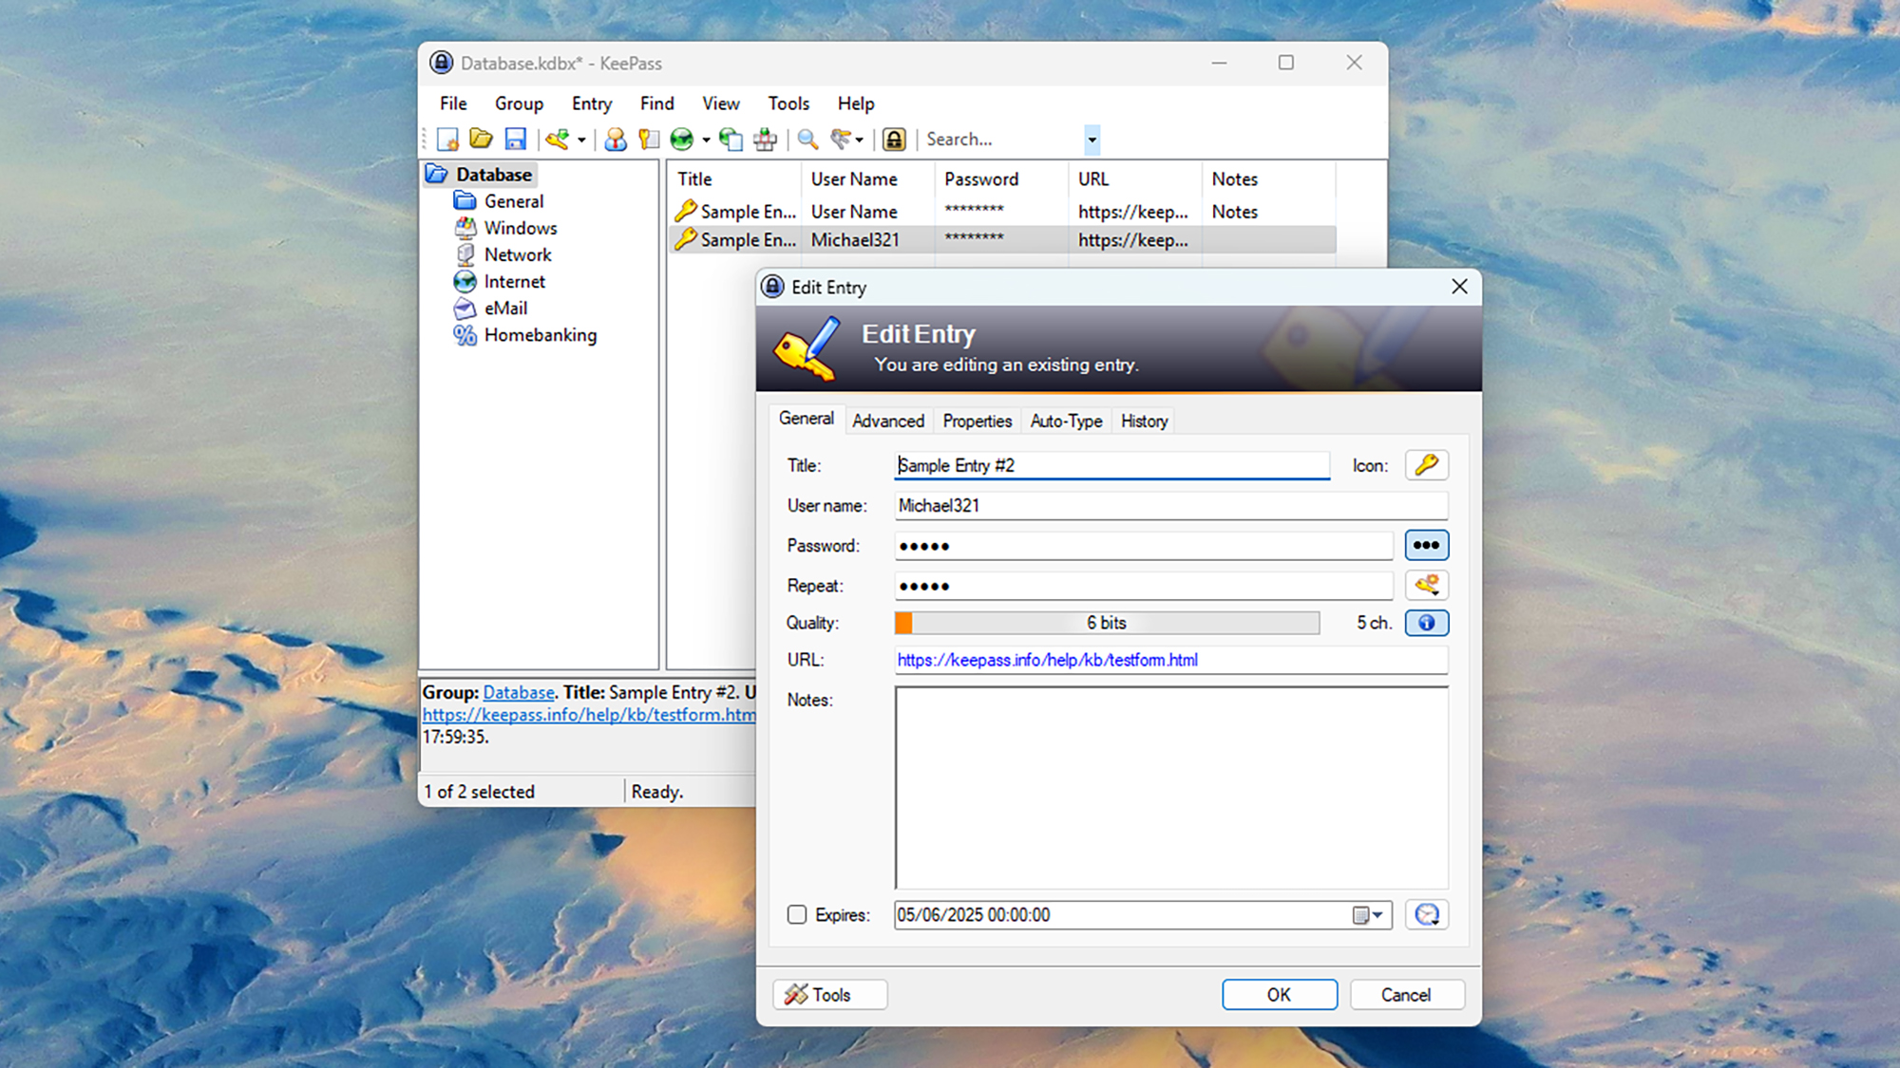Screen dimensions: 1900x1068
Task: Lock the workspace using the toolbar padlock icon
Action: coord(893,139)
